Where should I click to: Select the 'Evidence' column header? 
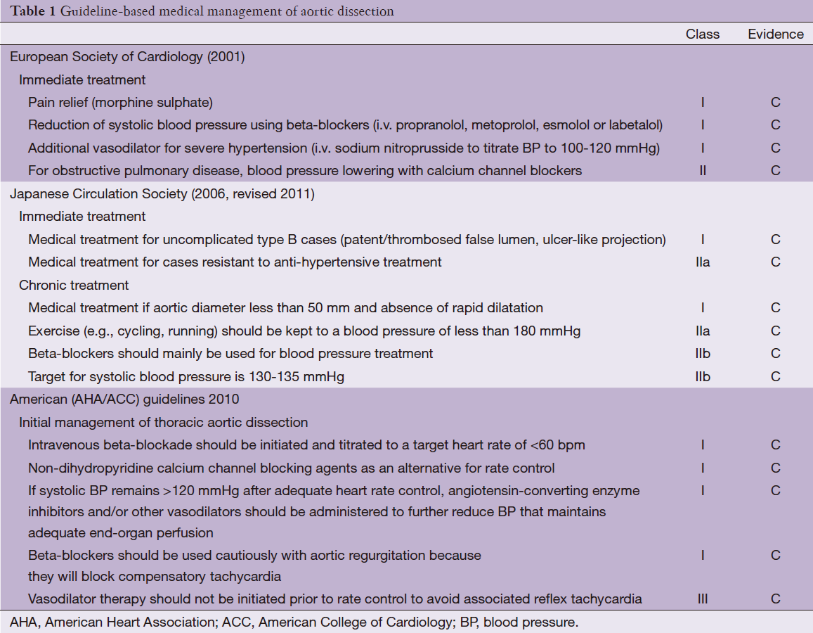tap(776, 34)
